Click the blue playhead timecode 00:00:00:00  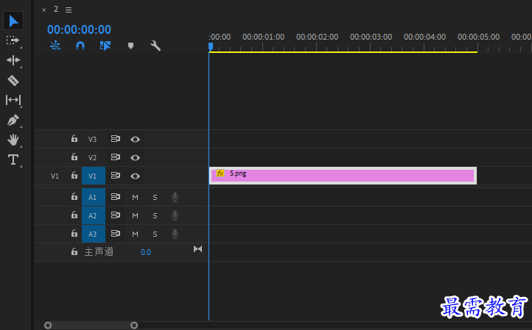79,30
